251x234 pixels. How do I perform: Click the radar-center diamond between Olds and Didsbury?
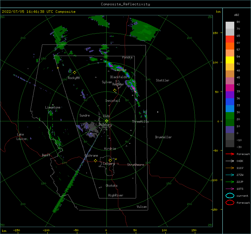[x=107, y=121]
